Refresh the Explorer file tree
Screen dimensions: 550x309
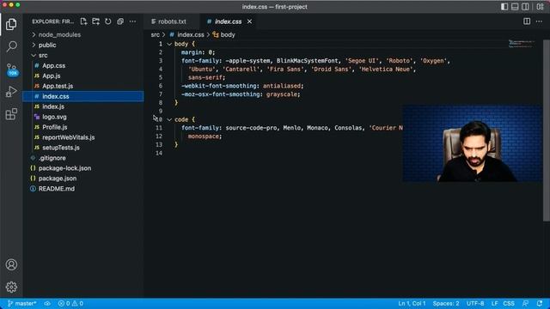[x=108, y=21]
